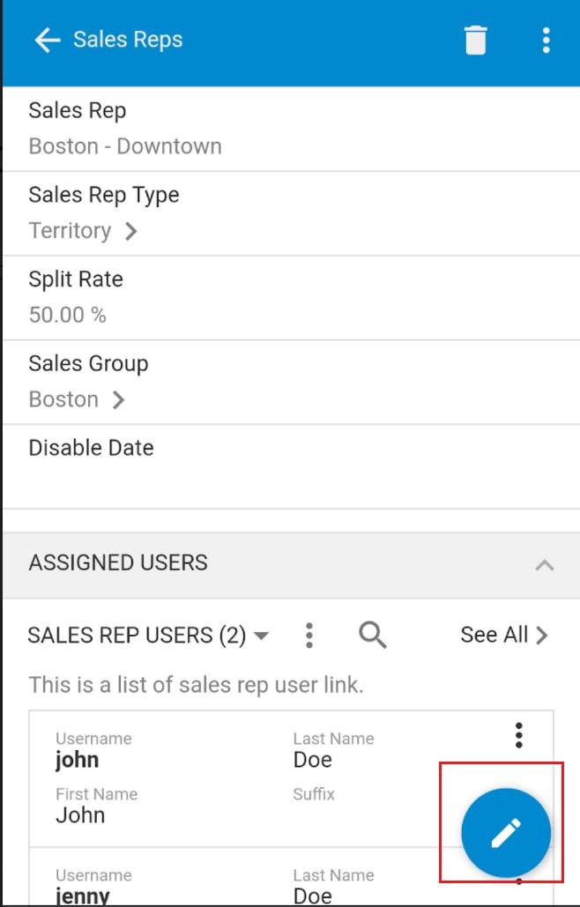Search the sales rep users list
The height and width of the screenshot is (907, 580).
point(372,635)
